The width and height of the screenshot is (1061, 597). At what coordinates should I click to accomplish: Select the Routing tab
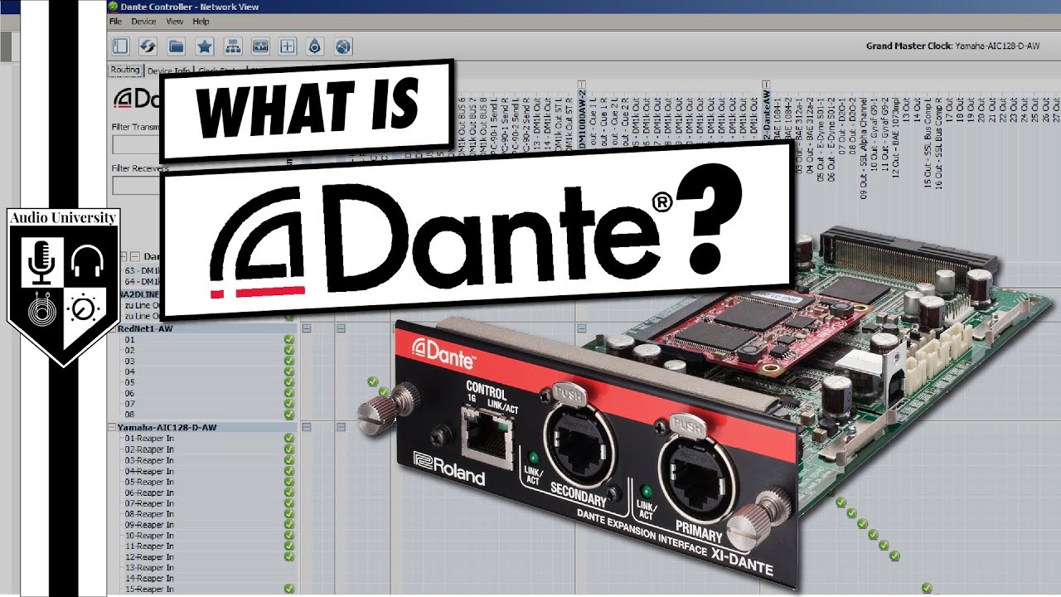124,69
